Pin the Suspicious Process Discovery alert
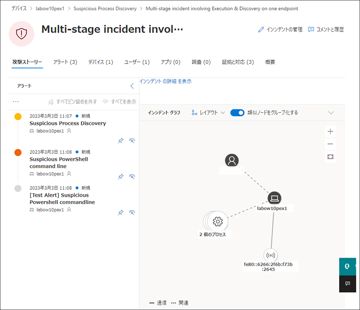 [121, 141]
